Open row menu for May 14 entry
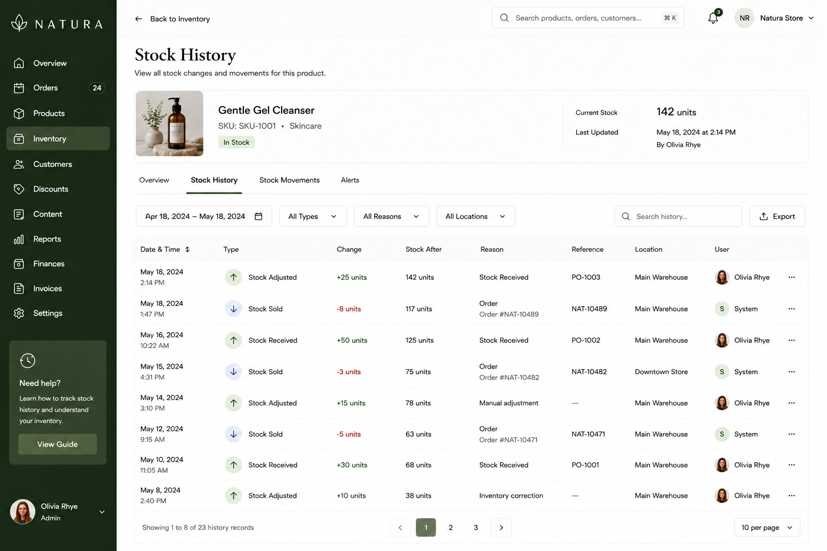 click(791, 403)
